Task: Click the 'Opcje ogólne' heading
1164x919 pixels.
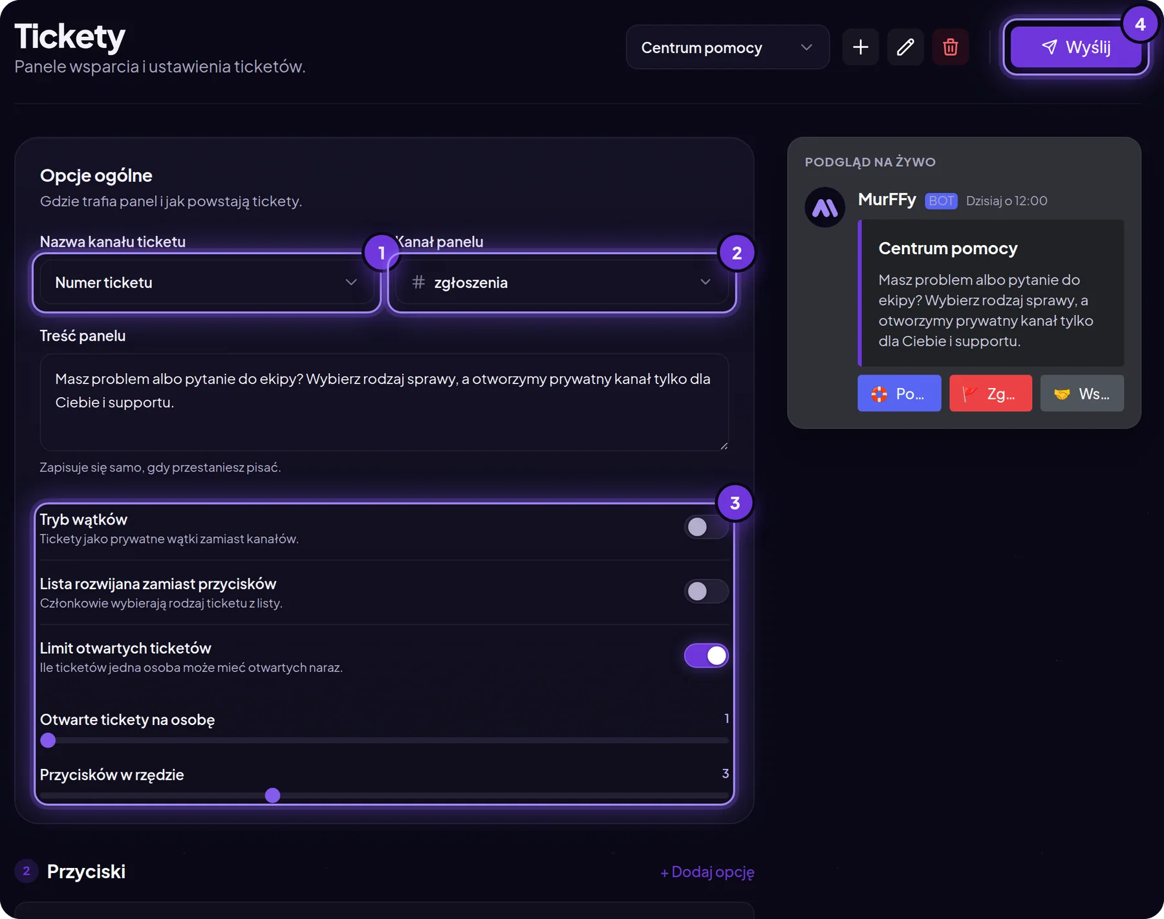Action: click(96, 175)
